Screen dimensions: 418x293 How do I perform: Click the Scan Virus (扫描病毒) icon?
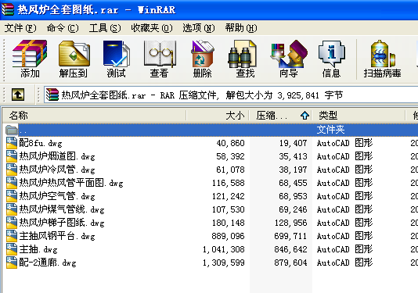pos(383,54)
